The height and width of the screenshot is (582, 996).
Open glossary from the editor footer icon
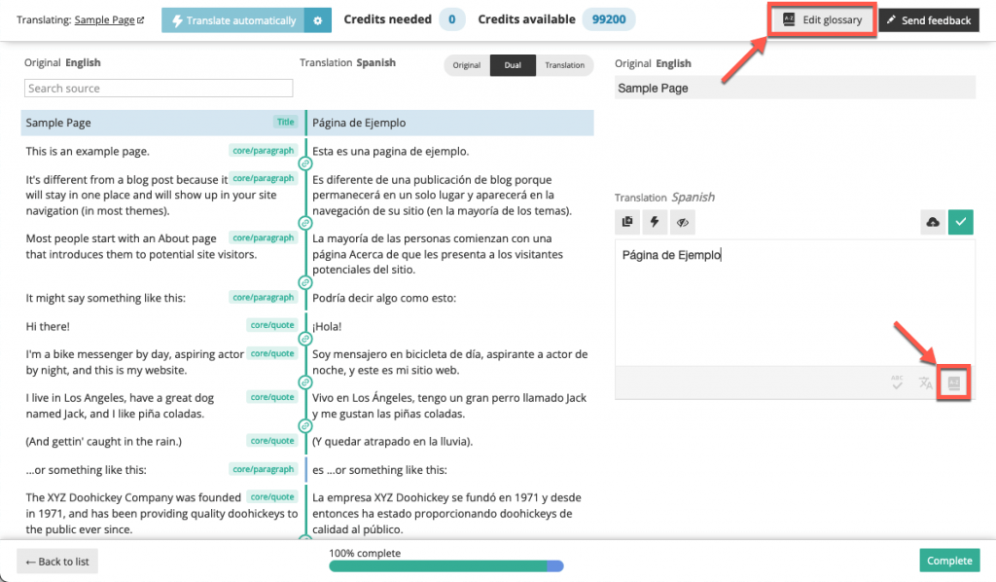tap(951, 382)
